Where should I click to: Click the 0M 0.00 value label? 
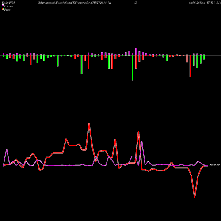point(214,165)
